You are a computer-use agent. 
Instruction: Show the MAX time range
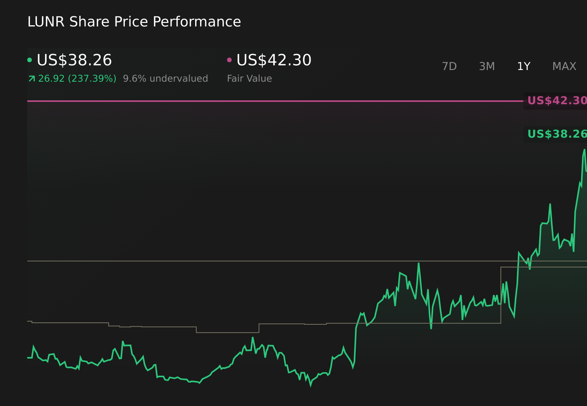coord(564,66)
